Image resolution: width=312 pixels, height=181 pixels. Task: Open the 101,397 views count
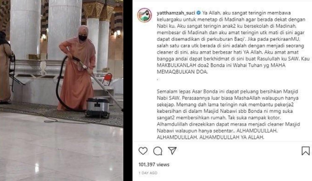(154, 164)
